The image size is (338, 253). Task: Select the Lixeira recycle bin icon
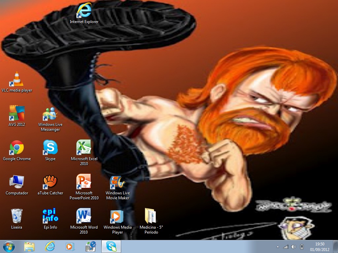[17, 219]
